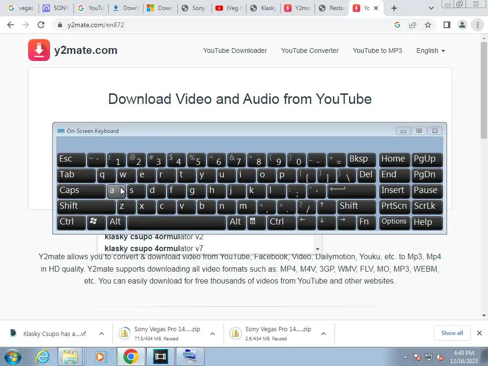
Task: Click the site lock icon beside the URL
Action: pos(60,25)
